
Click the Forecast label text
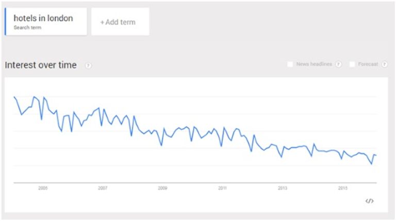(368, 64)
